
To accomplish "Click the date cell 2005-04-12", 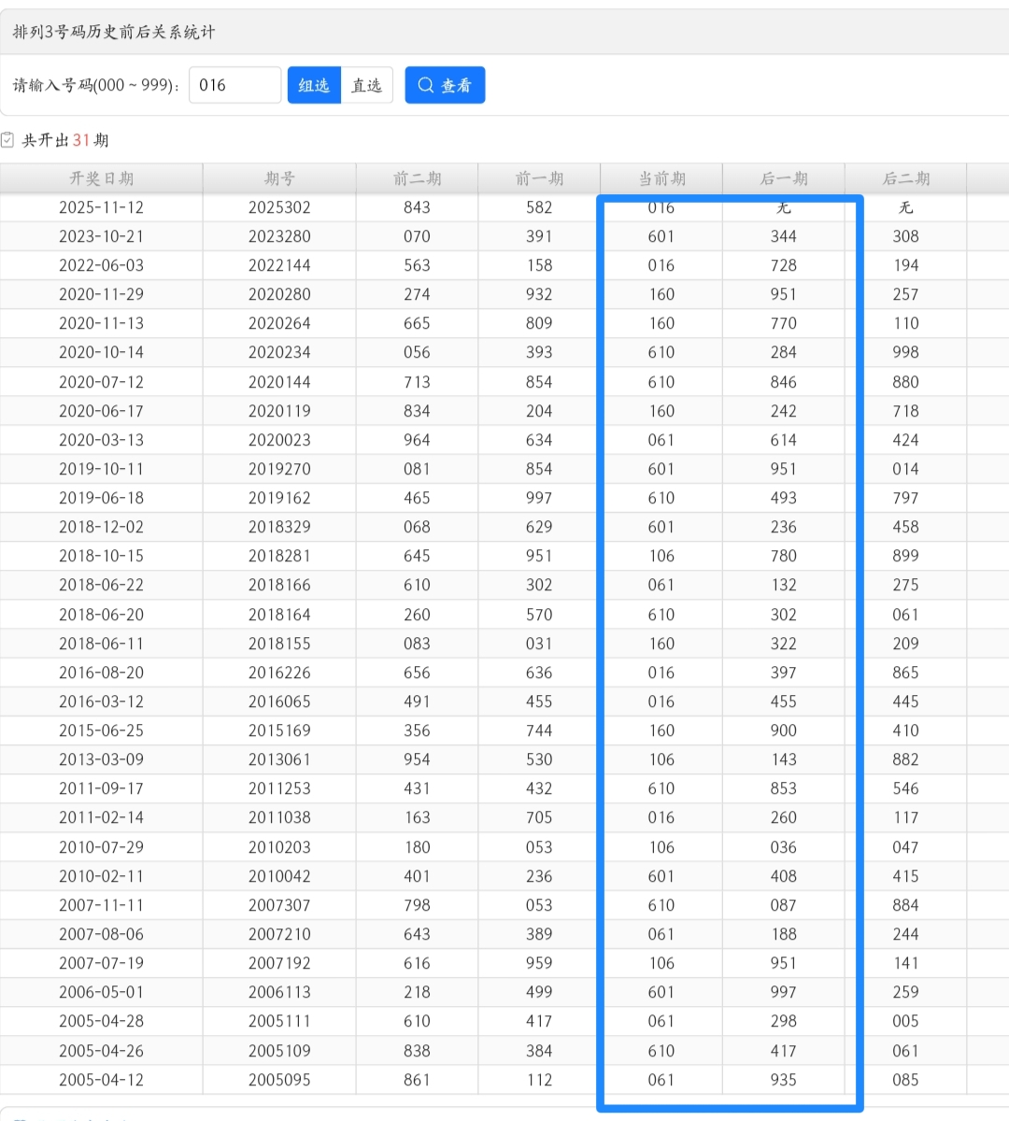I will pyautogui.click(x=101, y=1080).
